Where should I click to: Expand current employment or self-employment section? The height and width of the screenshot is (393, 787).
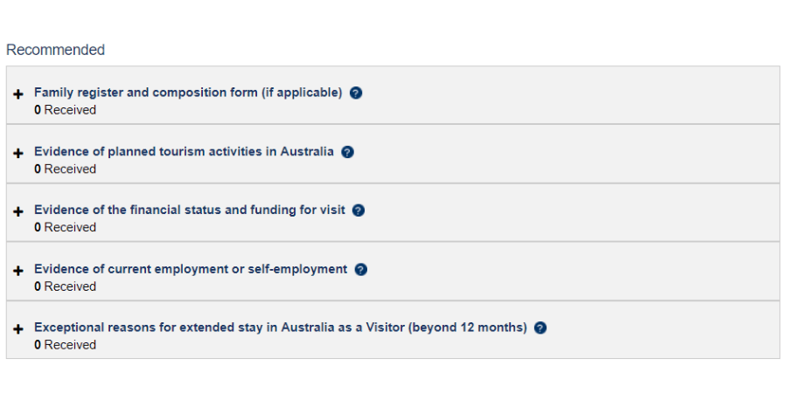(x=18, y=271)
